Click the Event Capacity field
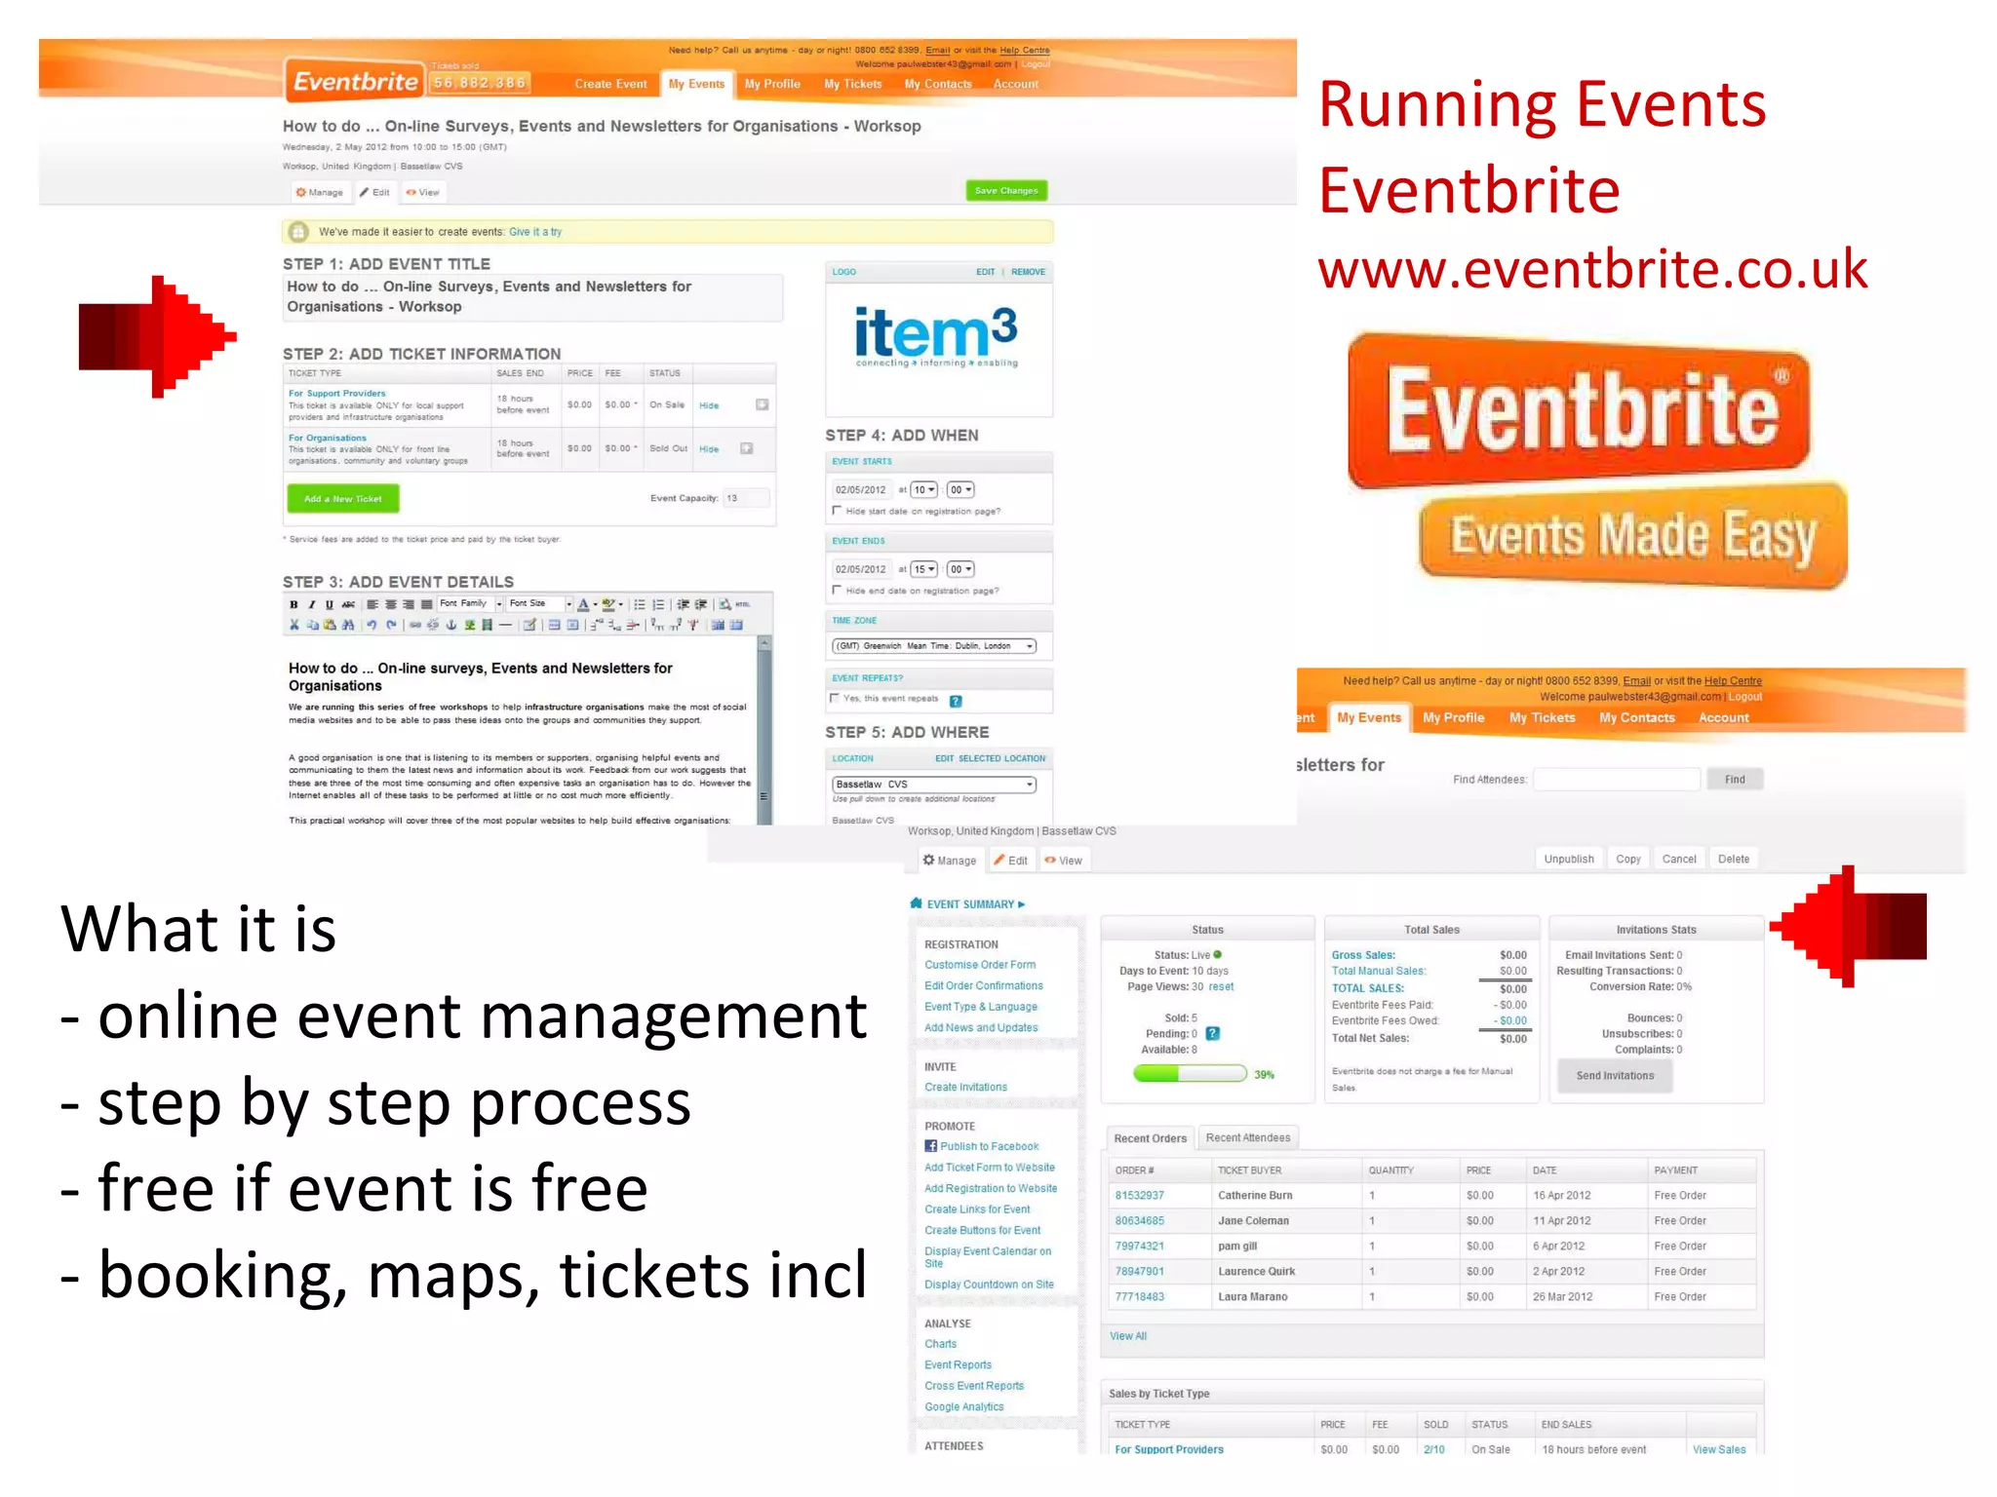The width and height of the screenshot is (1997, 1497). pyautogui.click(x=746, y=498)
